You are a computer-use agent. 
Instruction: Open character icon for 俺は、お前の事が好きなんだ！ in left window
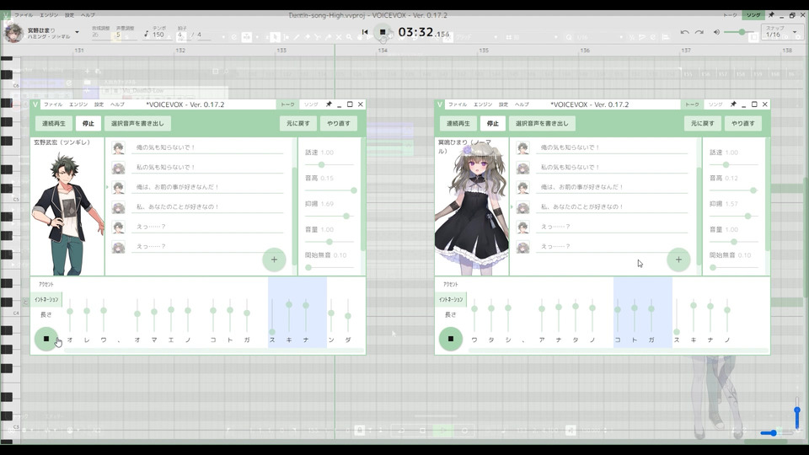pyautogui.click(x=118, y=187)
